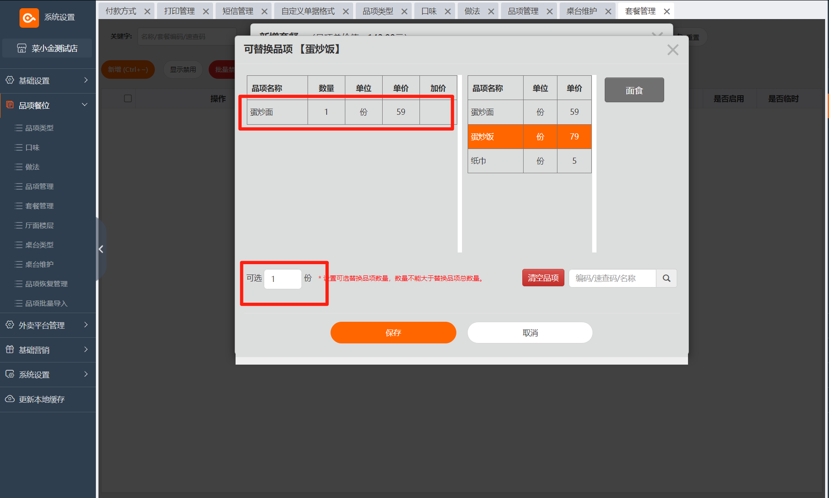Image resolution: width=829 pixels, height=498 pixels.
Task: Switch to the 打印管理 tab
Action: [180, 11]
